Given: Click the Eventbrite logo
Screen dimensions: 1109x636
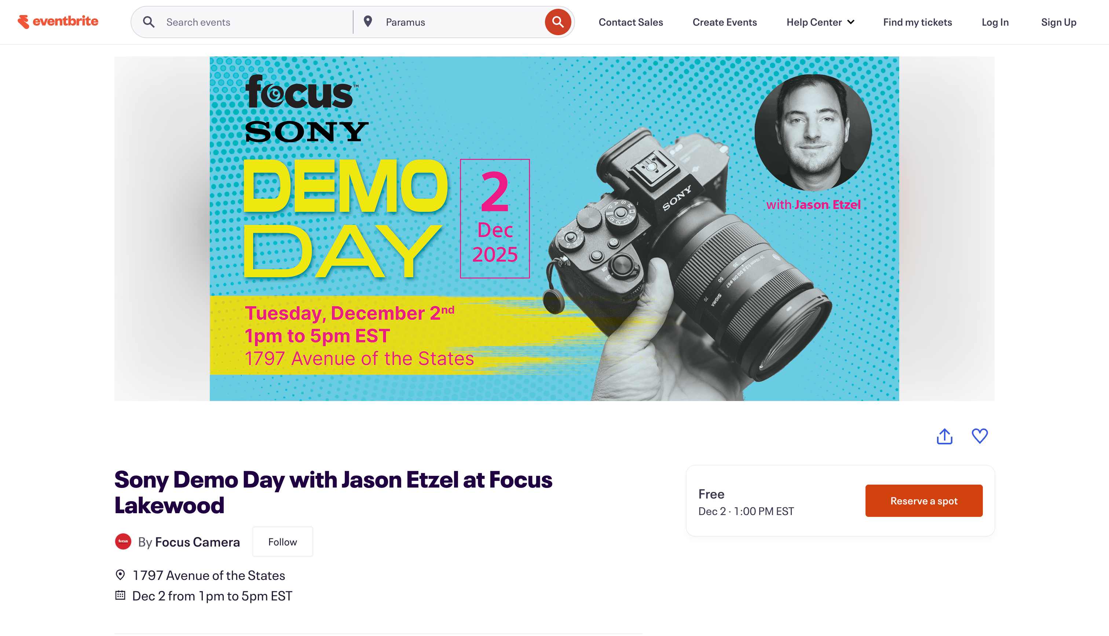Looking at the screenshot, I should click(x=58, y=21).
